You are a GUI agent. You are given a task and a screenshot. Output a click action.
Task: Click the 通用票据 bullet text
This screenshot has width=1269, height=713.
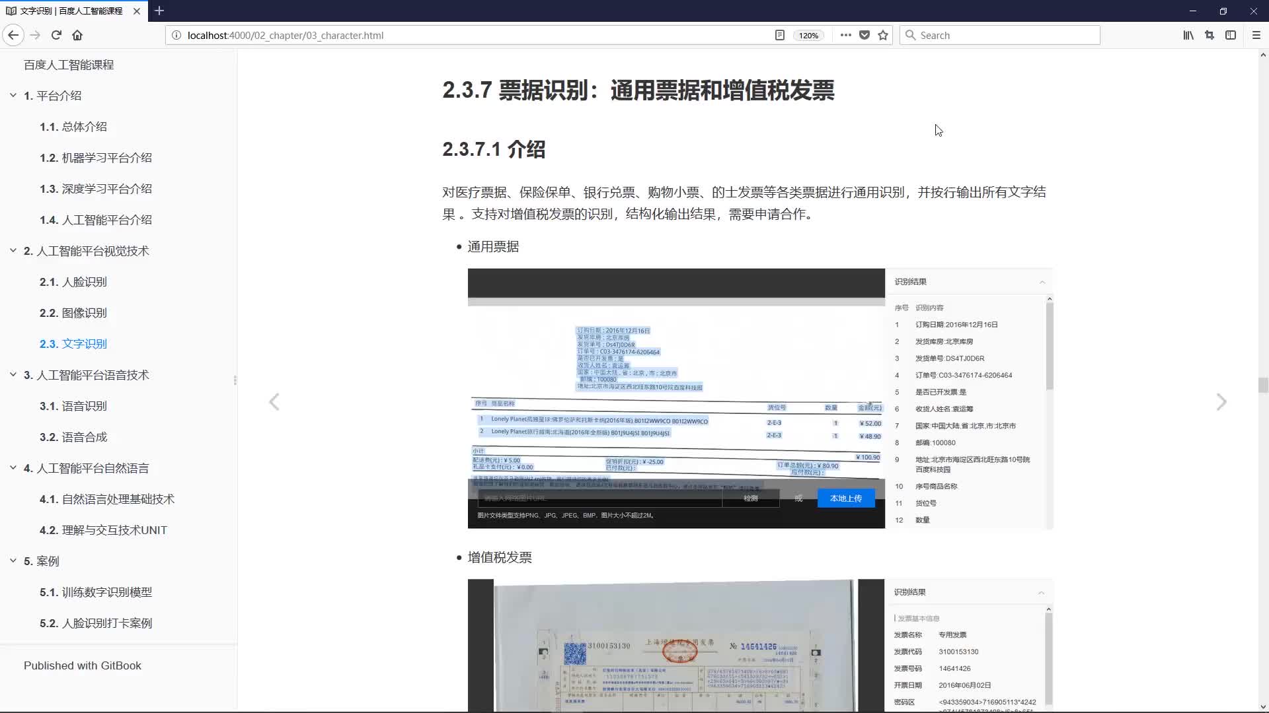[493, 247]
